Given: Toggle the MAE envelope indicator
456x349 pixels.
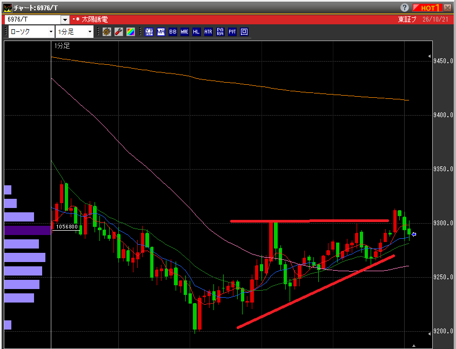Looking at the screenshot, I should [185, 32].
